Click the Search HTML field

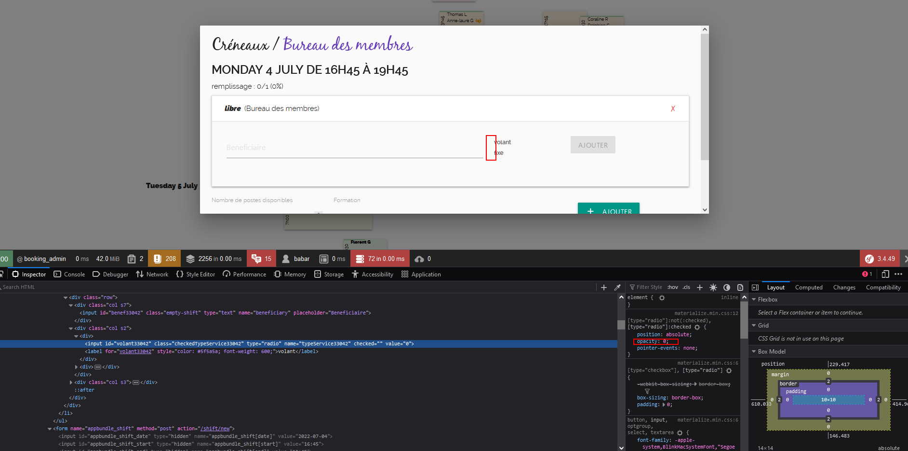[x=297, y=287]
